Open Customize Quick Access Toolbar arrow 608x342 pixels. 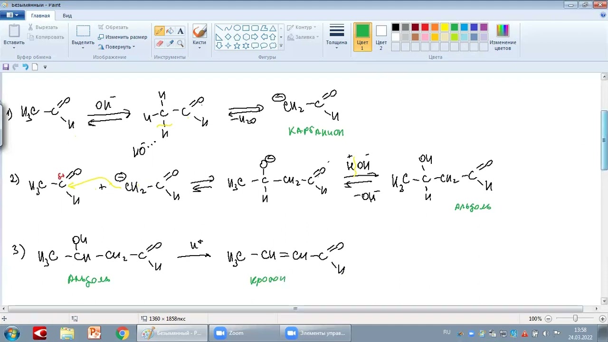coord(45,67)
